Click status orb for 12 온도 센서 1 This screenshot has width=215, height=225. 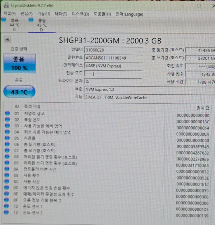tap(7, 206)
